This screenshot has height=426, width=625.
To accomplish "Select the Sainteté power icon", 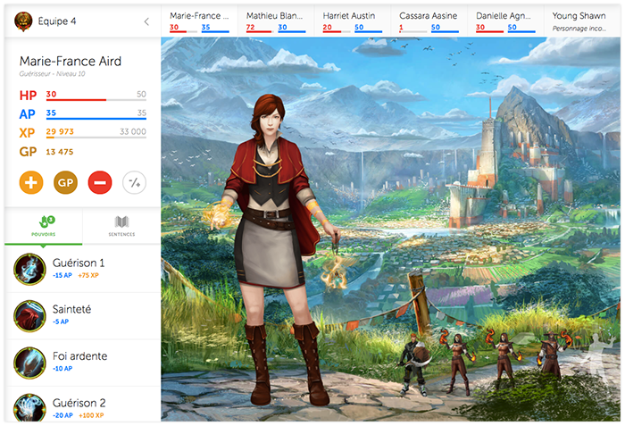I will (30, 314).
